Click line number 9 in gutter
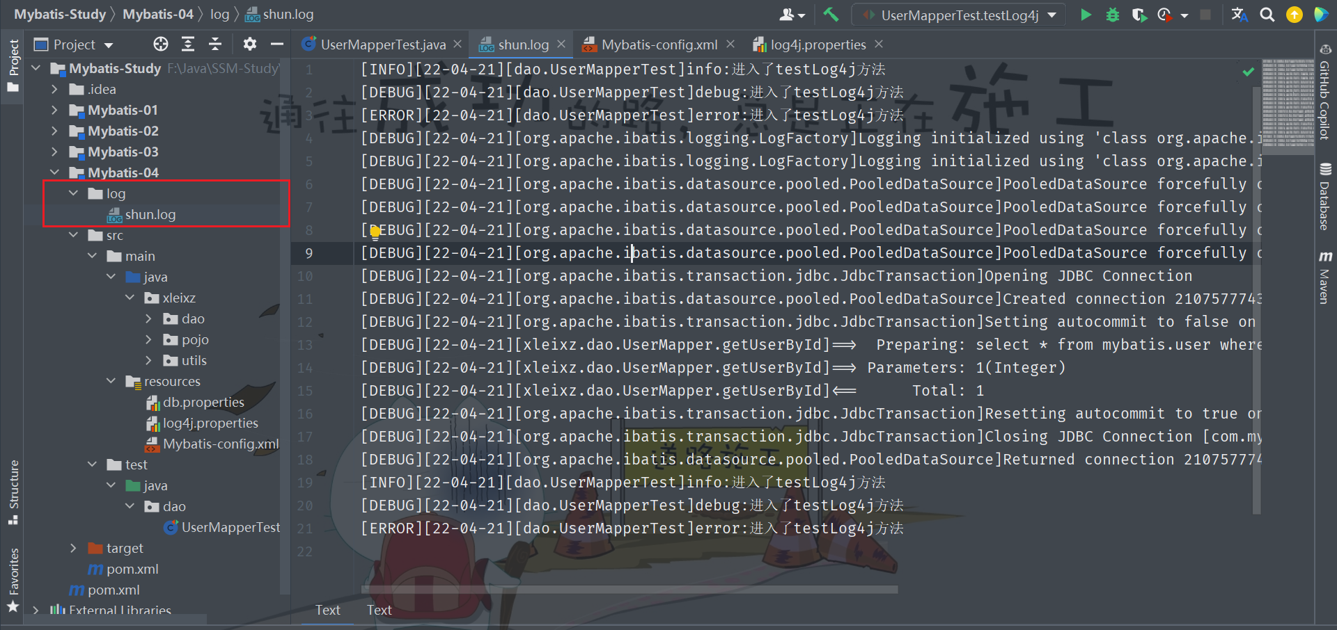 tap(308, 253)
